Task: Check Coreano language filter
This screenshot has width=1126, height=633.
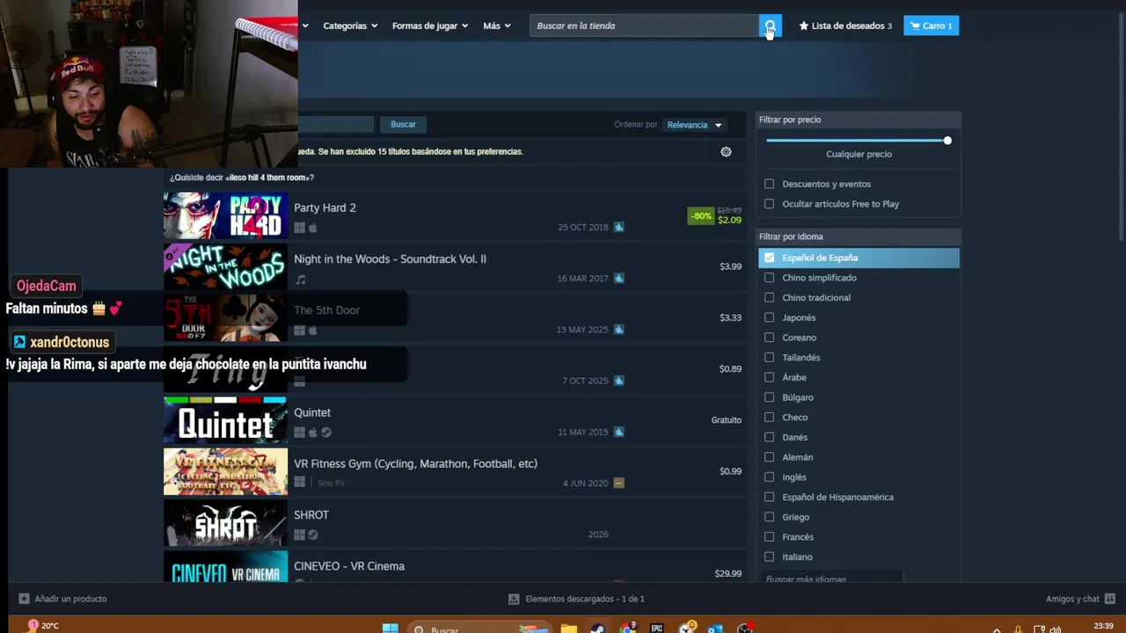Action: pyautogui.click(x=770, y=338)
